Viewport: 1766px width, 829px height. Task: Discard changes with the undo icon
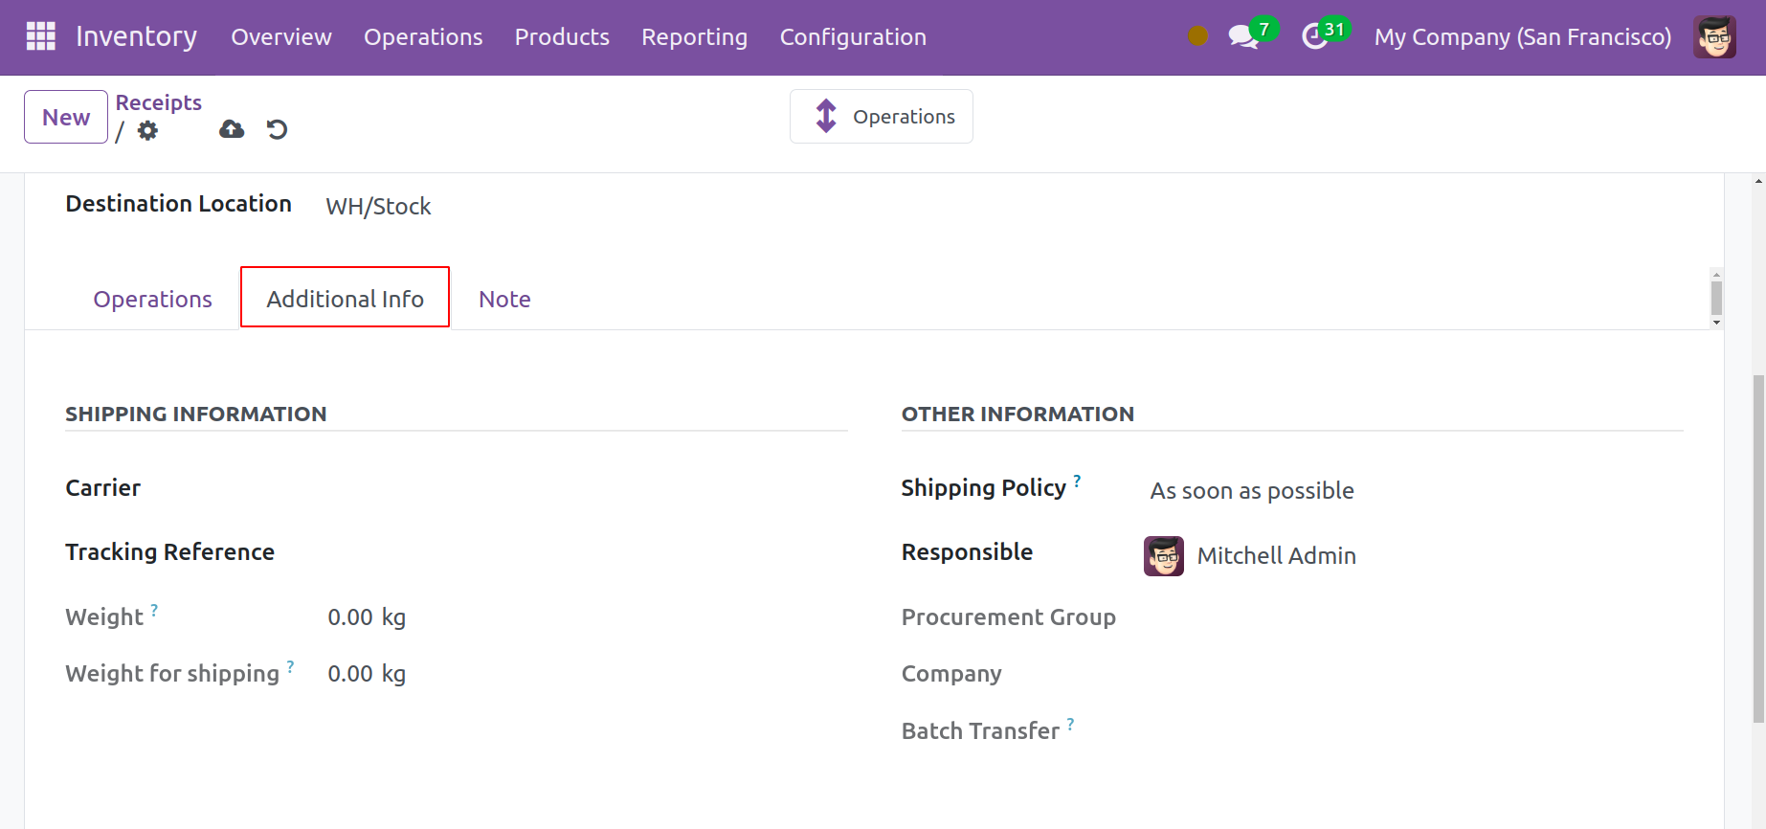tap(278, 129)
